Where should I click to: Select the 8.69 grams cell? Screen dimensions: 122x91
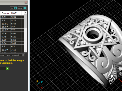[5, 40]
